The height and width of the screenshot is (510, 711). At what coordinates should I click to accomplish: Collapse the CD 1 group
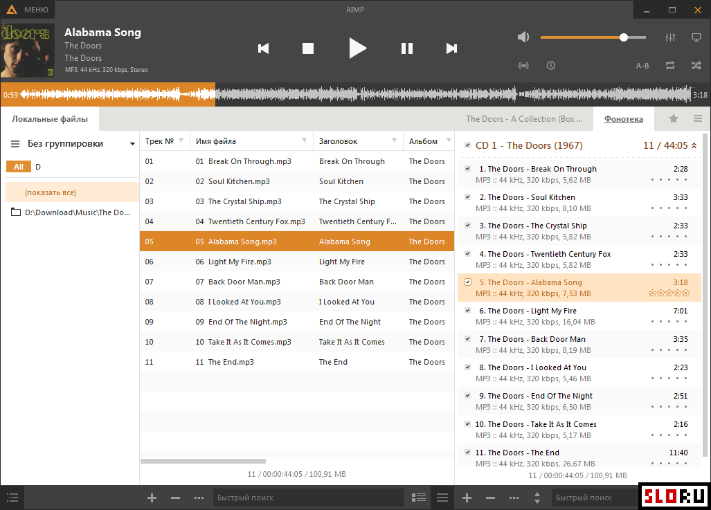[x=694, y=145]
